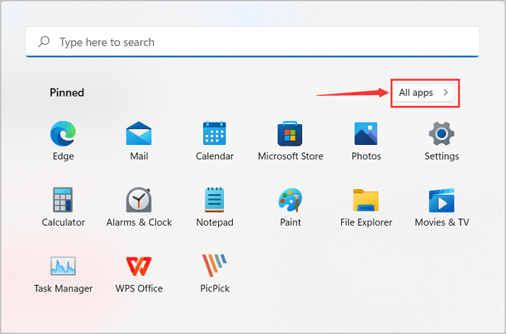The image size is (506, 334).
Task: Launch Movies & TV app
Action: pos(442,200)
